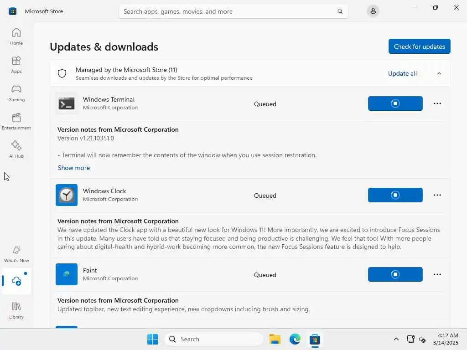Click the Windows Terminal app title
Screen dimensions: 467x350
coord(109,99)
